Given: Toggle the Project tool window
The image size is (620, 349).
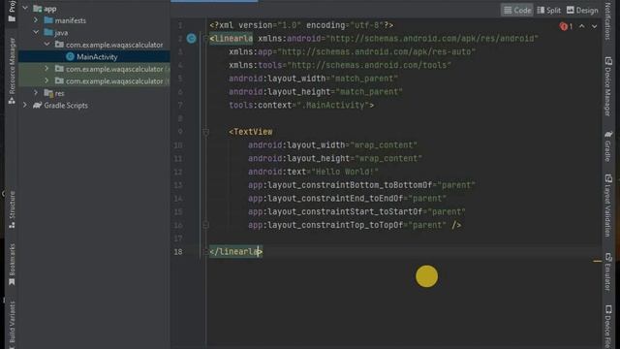Looking at the screenshot, I should coord(12,11).
